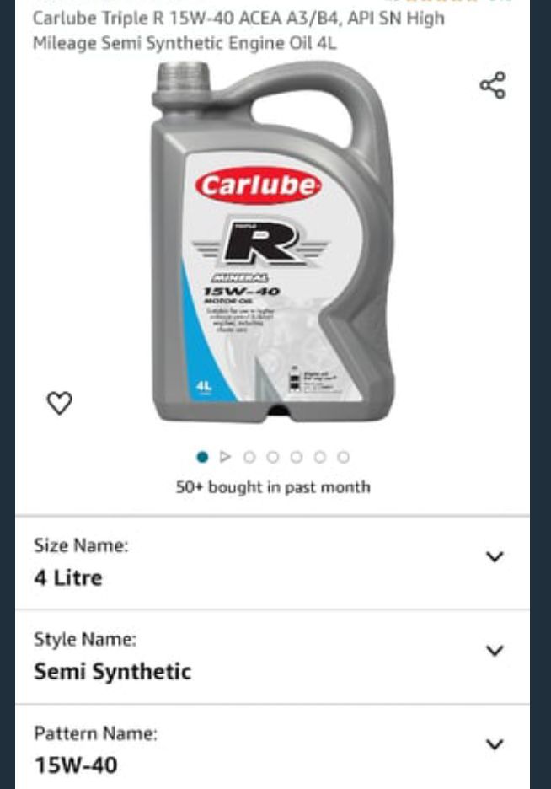Expand the Size Name chevron
Image resolution: width=551 pixels, height=789 pixels.
[x=495, y=556]
